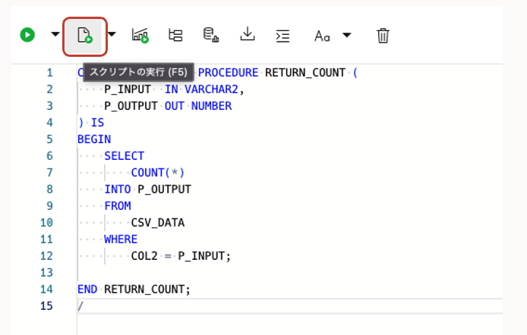Viewport: 527px width, 335px height.
Task: Click the Format indent icon
Action: tap(282, 36)
